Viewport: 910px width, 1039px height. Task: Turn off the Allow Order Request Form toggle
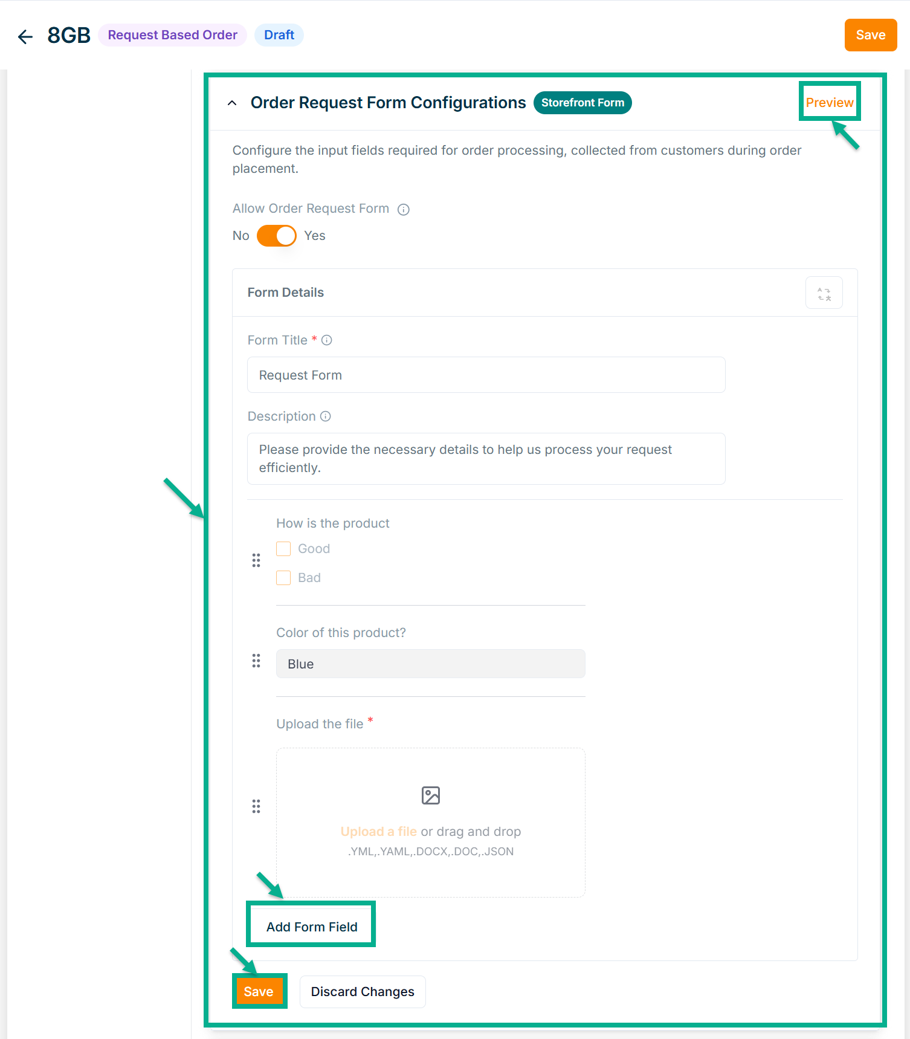tap(277, 236)
